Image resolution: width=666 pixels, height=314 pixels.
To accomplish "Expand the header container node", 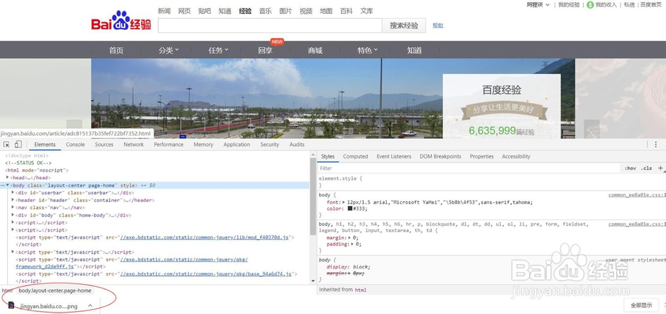I will (x=13, y=200).
